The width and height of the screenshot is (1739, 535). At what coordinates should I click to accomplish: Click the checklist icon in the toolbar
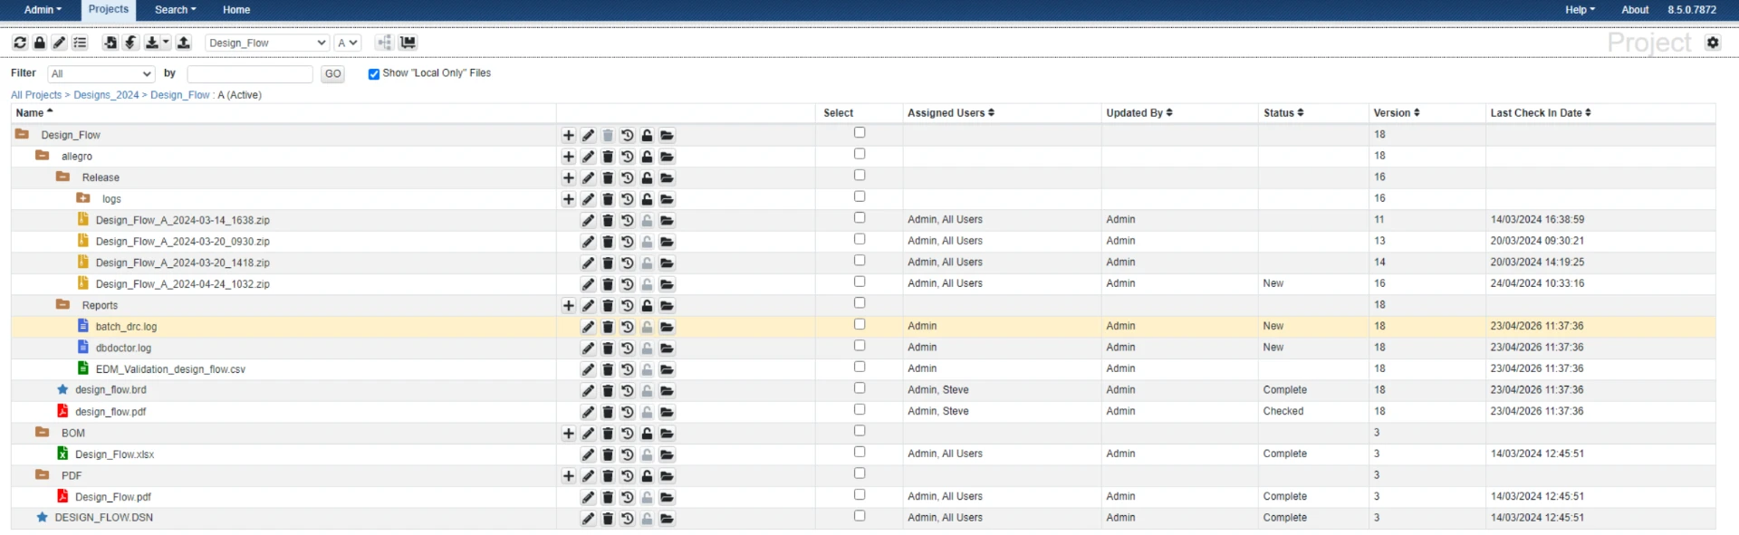[80, 43]
